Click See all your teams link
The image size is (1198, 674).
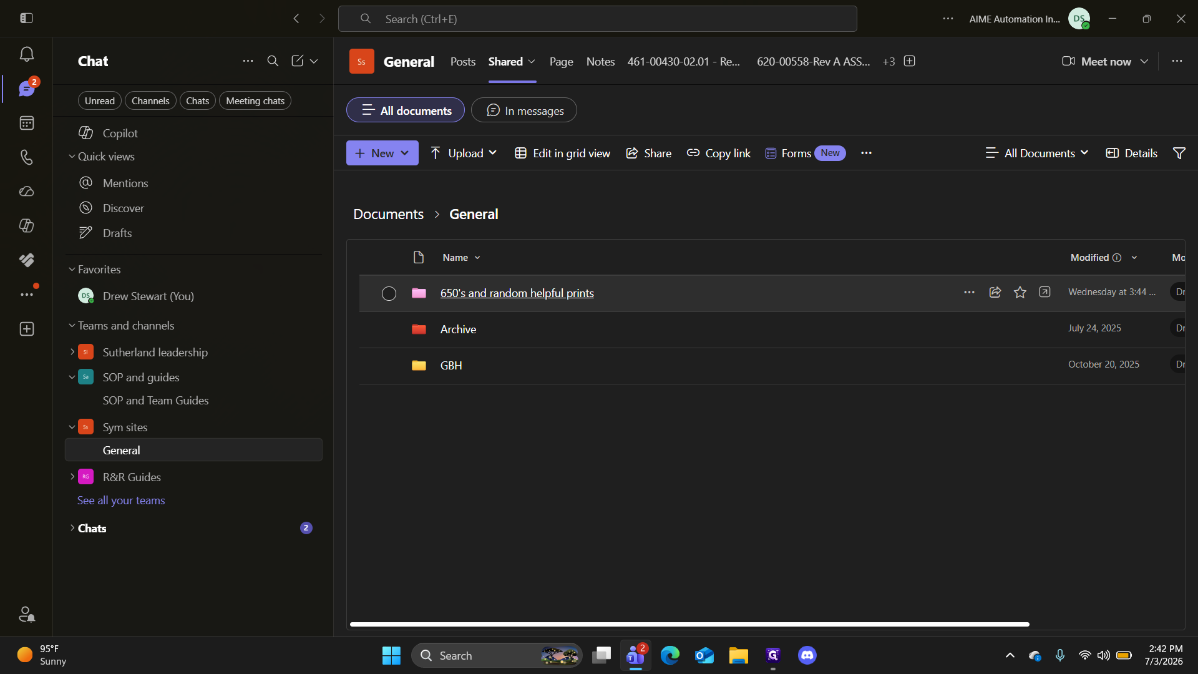point(121,501)
